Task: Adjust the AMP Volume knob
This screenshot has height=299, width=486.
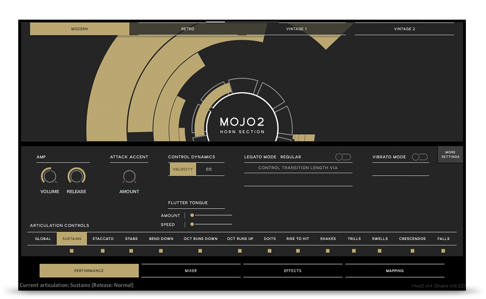Action: click(x=49, y=176)
